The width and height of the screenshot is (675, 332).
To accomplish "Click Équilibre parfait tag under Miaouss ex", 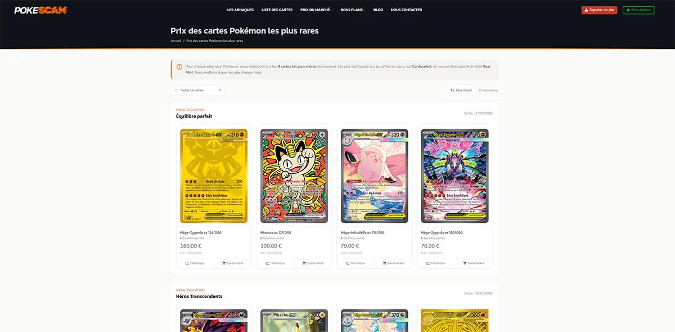I will pyautogui.click(x=274, y=238).
